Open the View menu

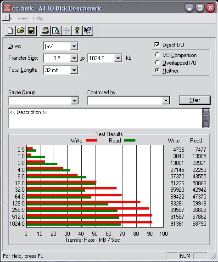click(x=22, y=18)
